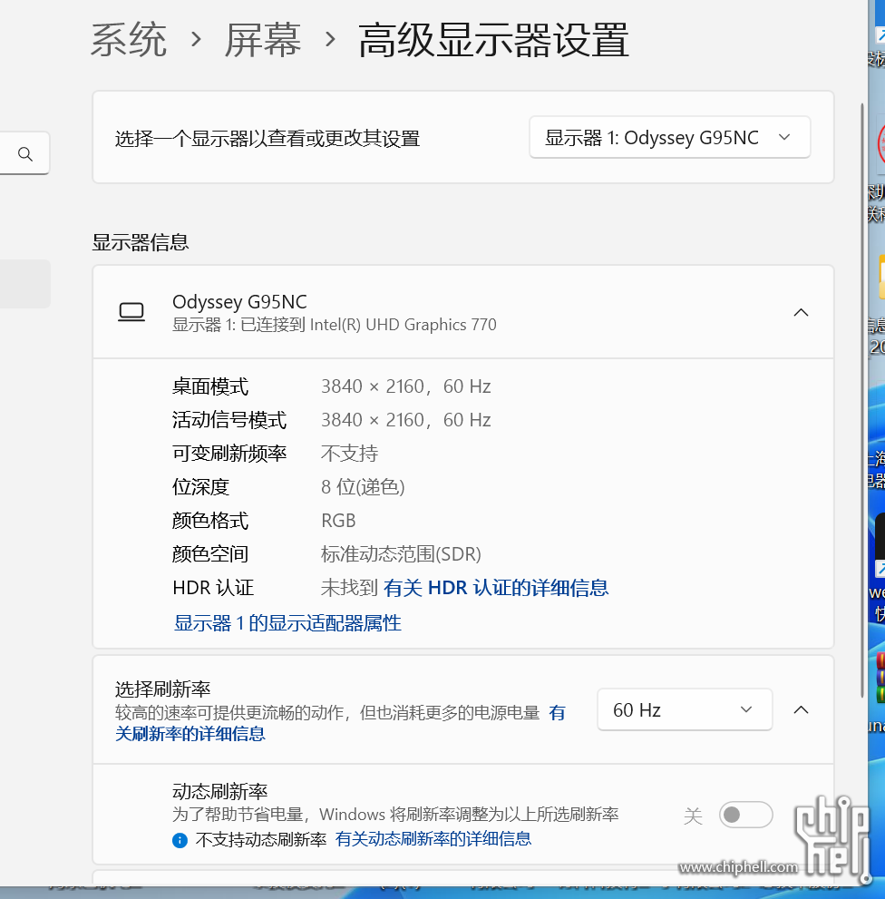Click the 8 位(递色) bit depth value

pos(363,487)
